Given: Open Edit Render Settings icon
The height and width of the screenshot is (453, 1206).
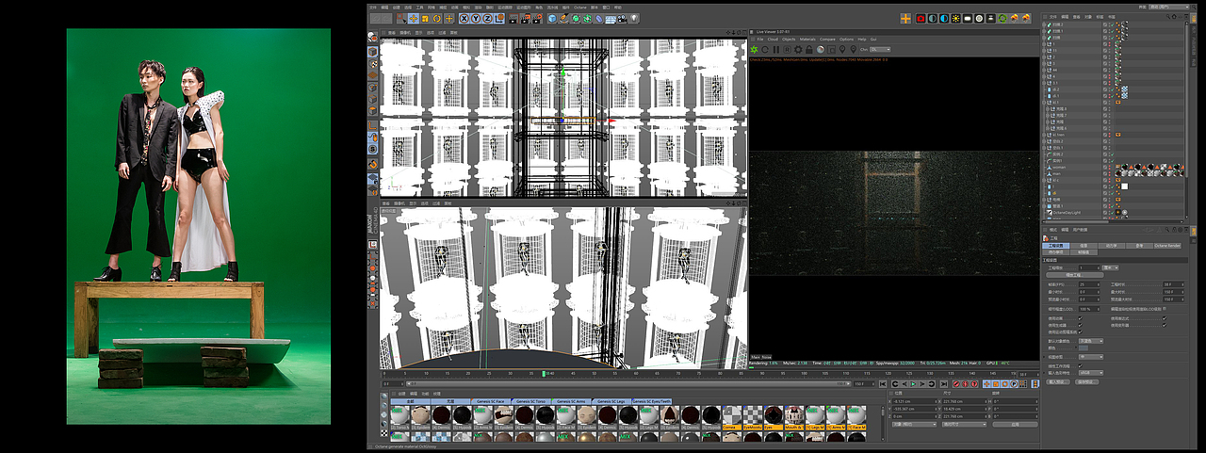Looking at the screenshot, I should point(537,18).
